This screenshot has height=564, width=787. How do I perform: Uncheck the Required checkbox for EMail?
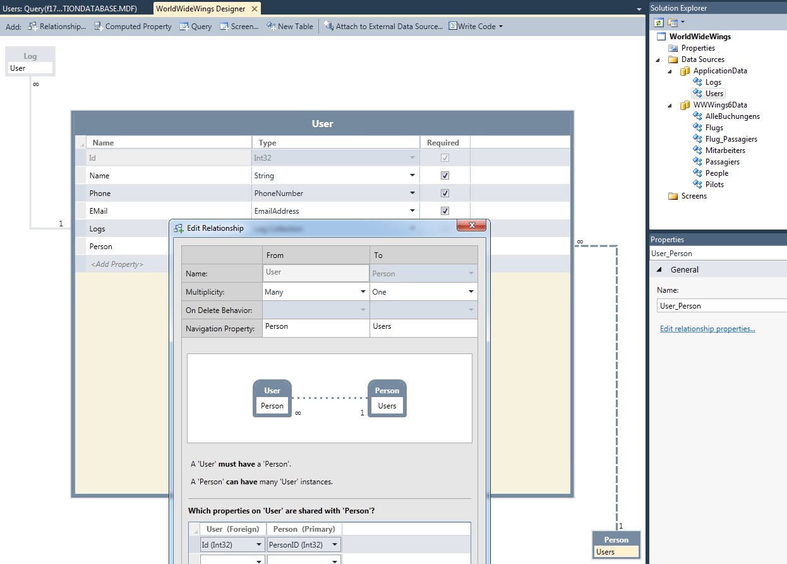pyautogui.click(x=445, y=211)
